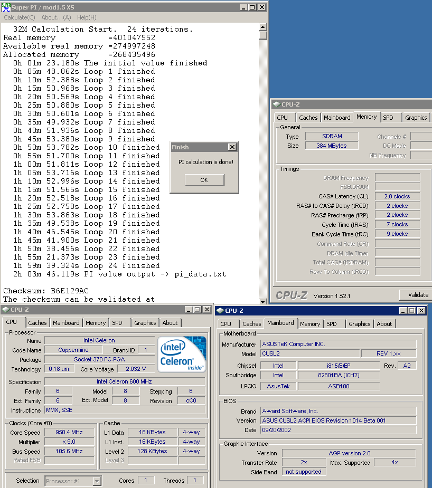
Task: Maximize the Super PI window
Action: click(252, 7)
